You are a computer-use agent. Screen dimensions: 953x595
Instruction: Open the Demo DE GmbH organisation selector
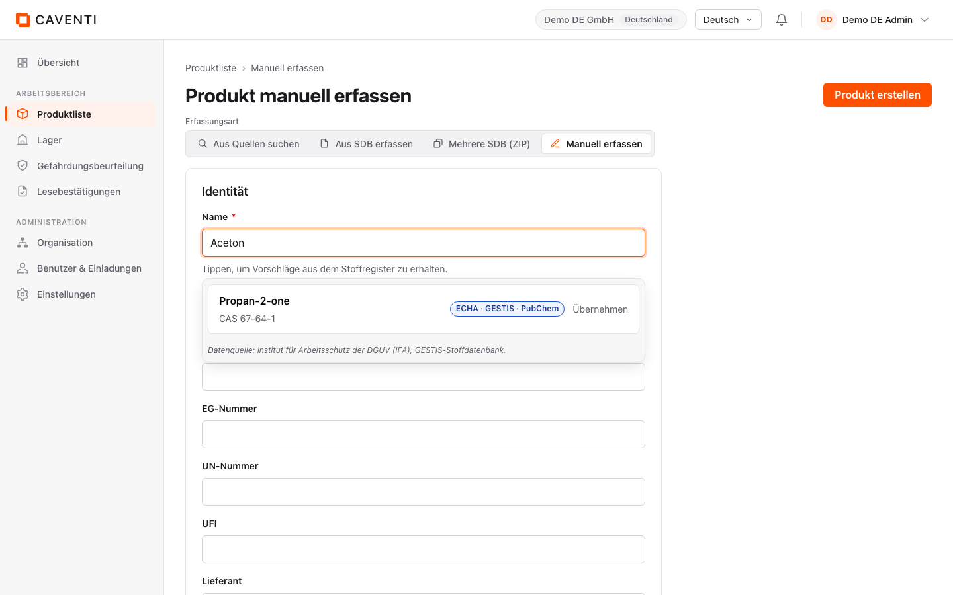coord(611,20)
